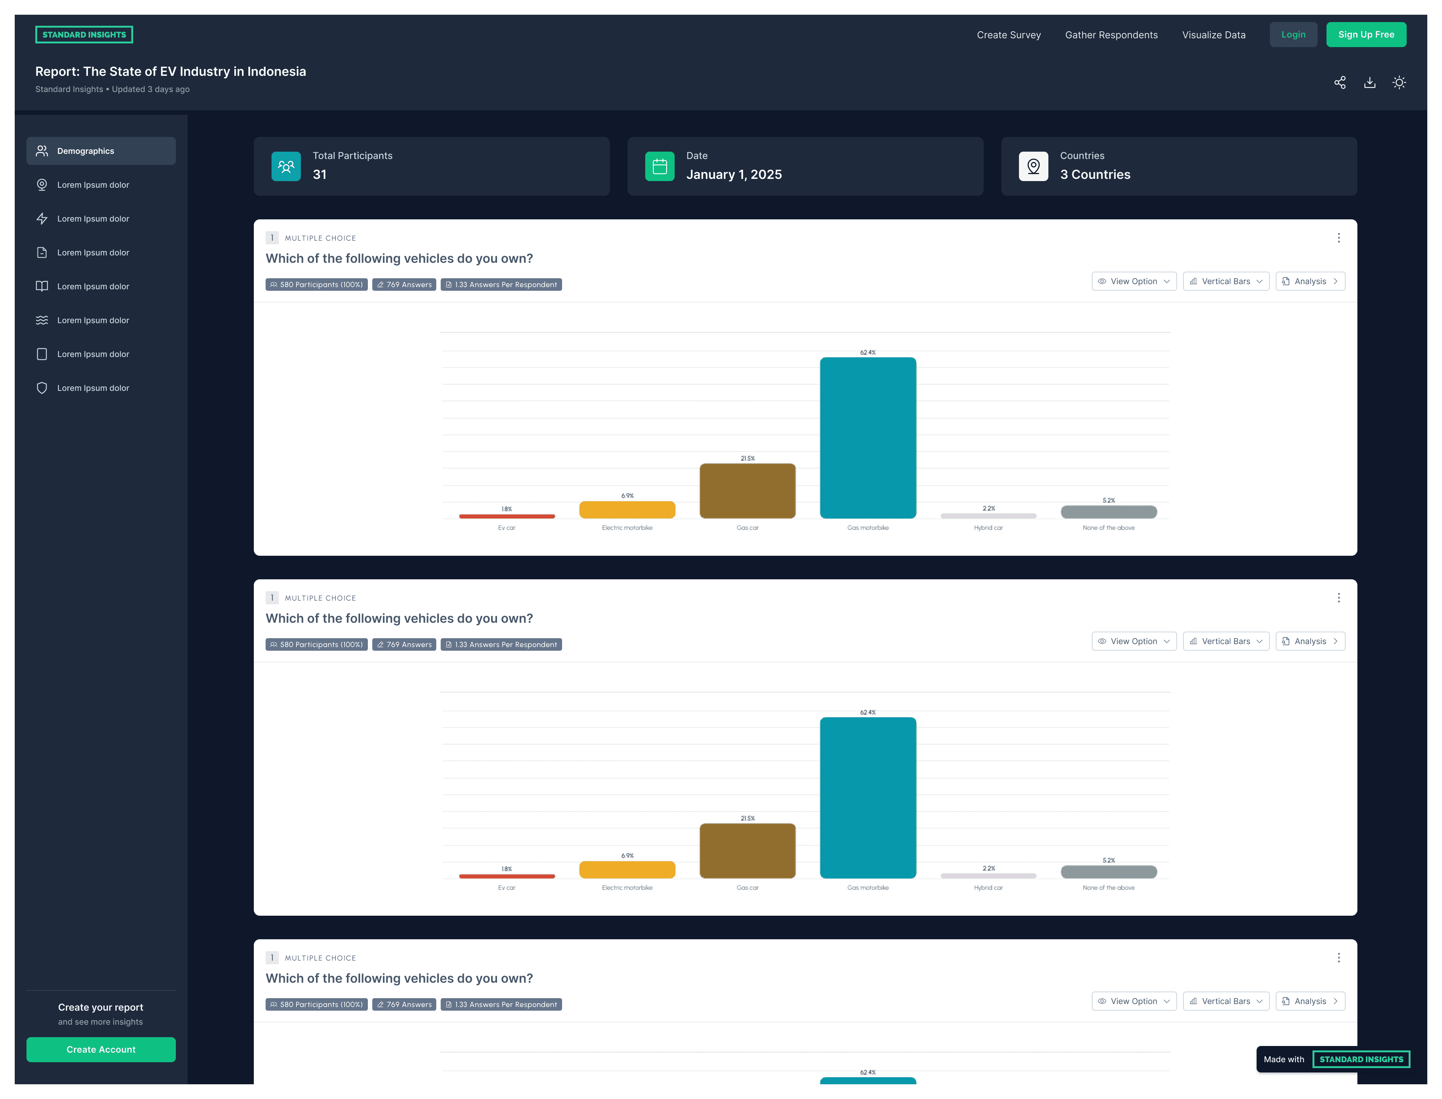
Task: Toggle light mode with the sun icon
Action: 1399,82
